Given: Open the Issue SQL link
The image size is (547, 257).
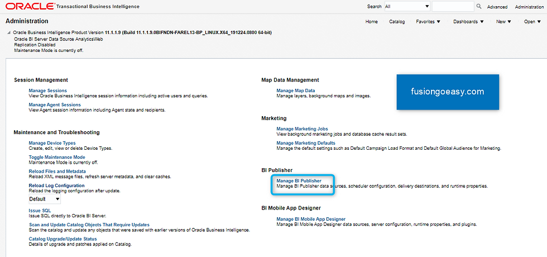Looking at the screenshot, I should (40, 211).
